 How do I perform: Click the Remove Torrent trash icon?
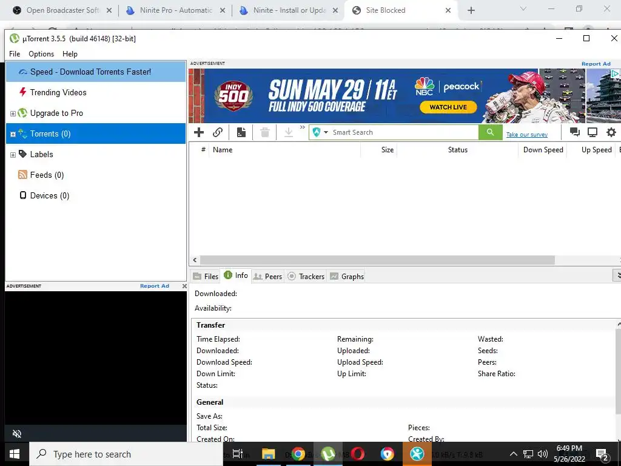click(x=265, y=132)
